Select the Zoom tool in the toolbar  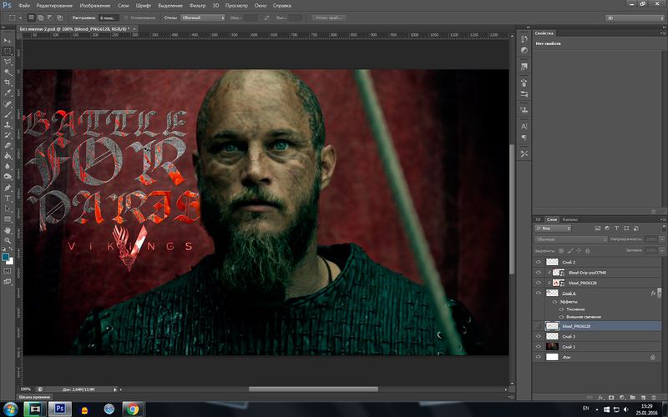pyautogui.click(x=8, y=239)
